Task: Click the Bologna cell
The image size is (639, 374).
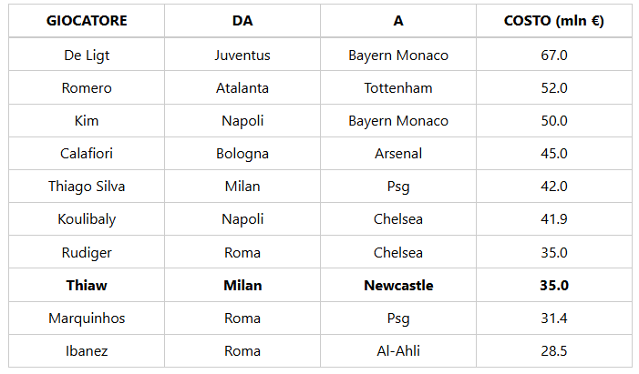Action: point(242,154)
